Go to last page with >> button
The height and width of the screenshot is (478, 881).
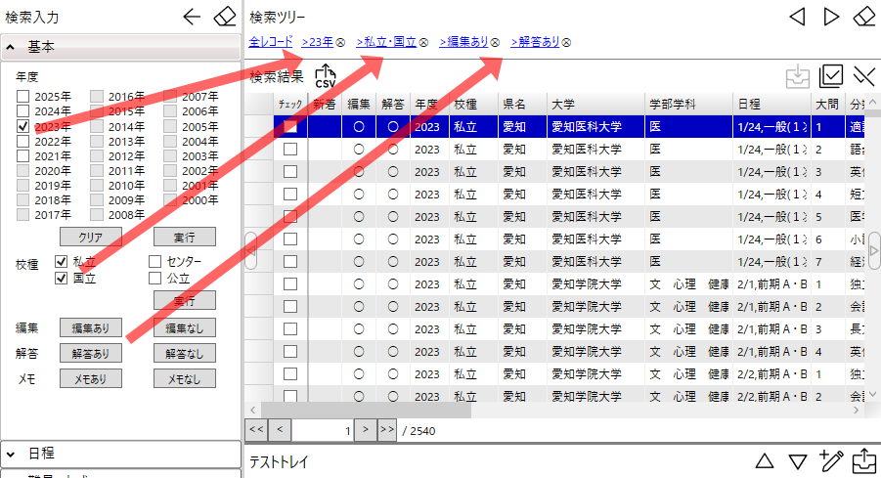pyautogui.click(x=386, y=430)
